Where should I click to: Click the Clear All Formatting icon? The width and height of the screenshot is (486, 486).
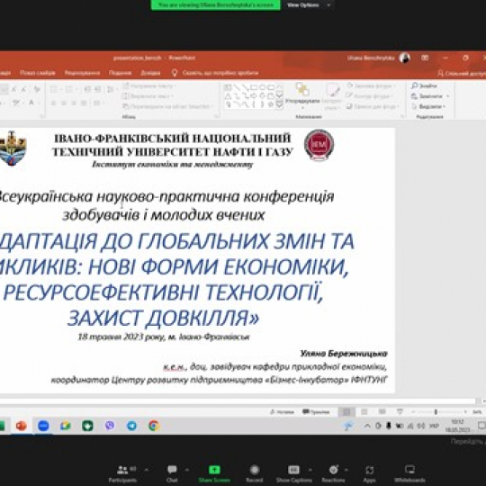(x=37, y=90)
